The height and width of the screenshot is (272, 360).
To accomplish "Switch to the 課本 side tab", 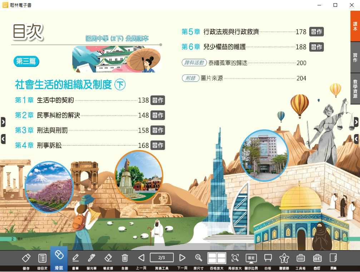I will point(355,26).
